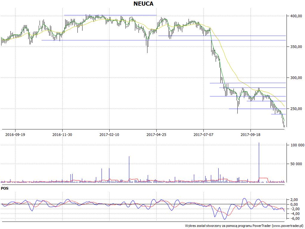Select the 2017-07-07 date label
Image resolution: width=305 pixels, height=229 pixels.
pos(203,134)
